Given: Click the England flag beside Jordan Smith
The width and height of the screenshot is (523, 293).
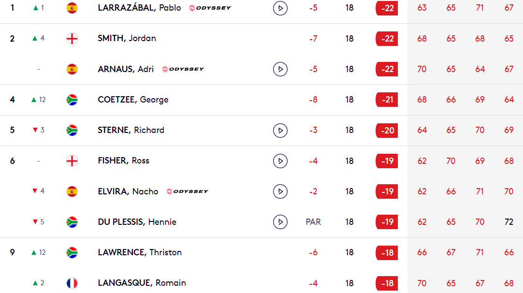Looking at the screenshot, I should pos(72,39).
